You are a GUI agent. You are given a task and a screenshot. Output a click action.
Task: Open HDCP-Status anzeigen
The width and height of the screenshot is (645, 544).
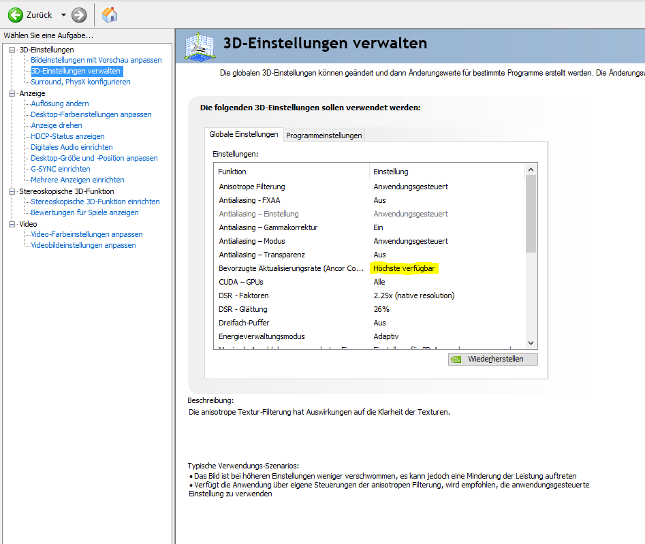[x=68, y=136]
